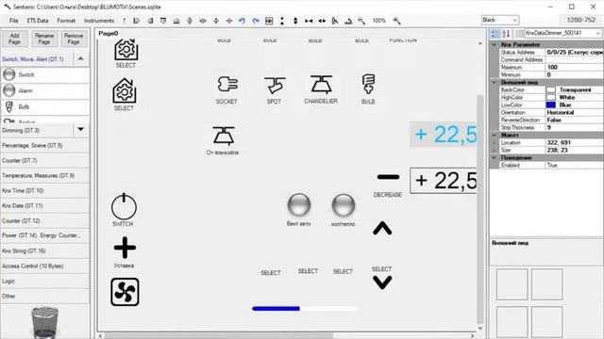Image resolution: width=604 pixels, height=339 pixels.
Task: Click the down chevron arrow on canvas
Action: click(x=382, y=282)
